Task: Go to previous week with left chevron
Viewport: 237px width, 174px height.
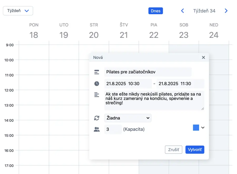Action: coord(182,11)
